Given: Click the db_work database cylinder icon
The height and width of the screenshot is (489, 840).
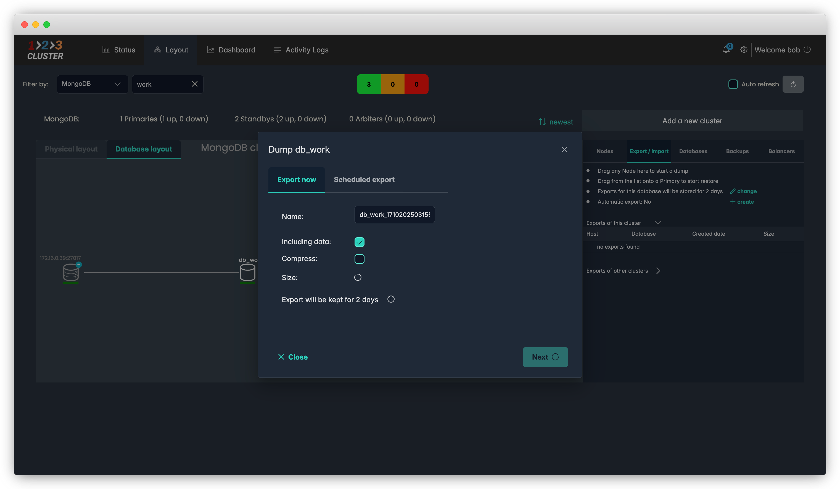Looking at the screenshot, I should pos(247,272).
